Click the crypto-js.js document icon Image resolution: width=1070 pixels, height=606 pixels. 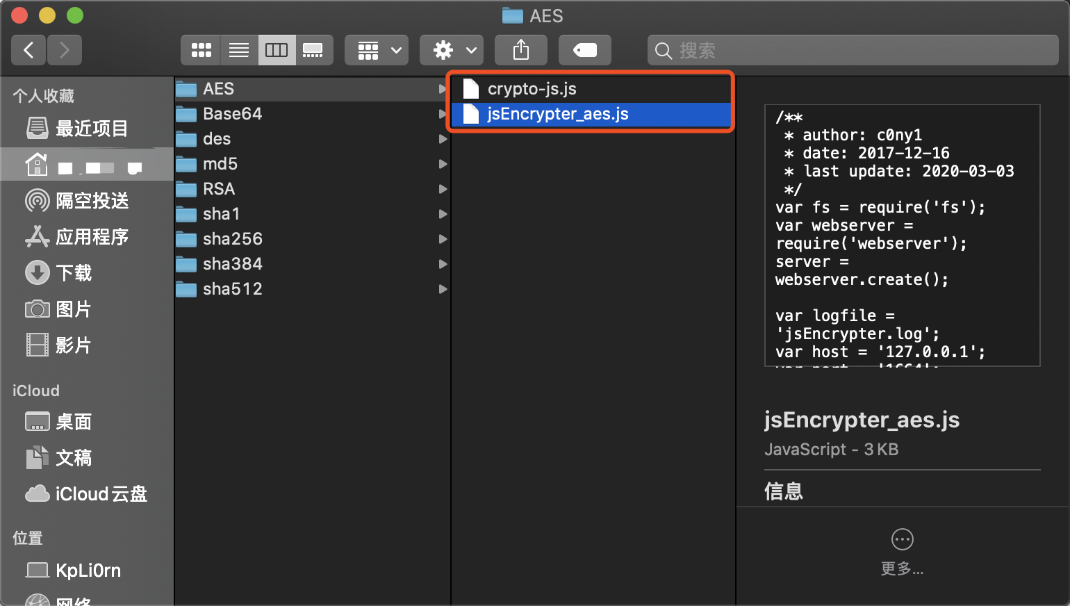click(471, 89)
